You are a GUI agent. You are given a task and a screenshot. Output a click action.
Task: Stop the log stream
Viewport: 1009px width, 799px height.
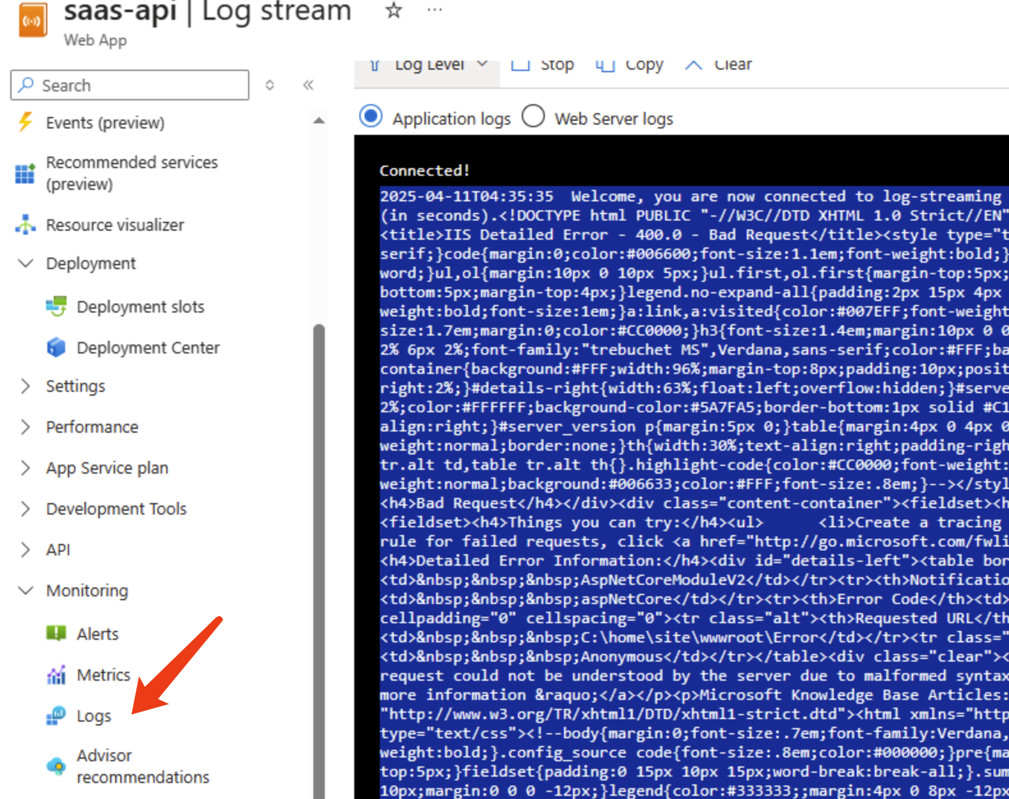click(543, 66)
